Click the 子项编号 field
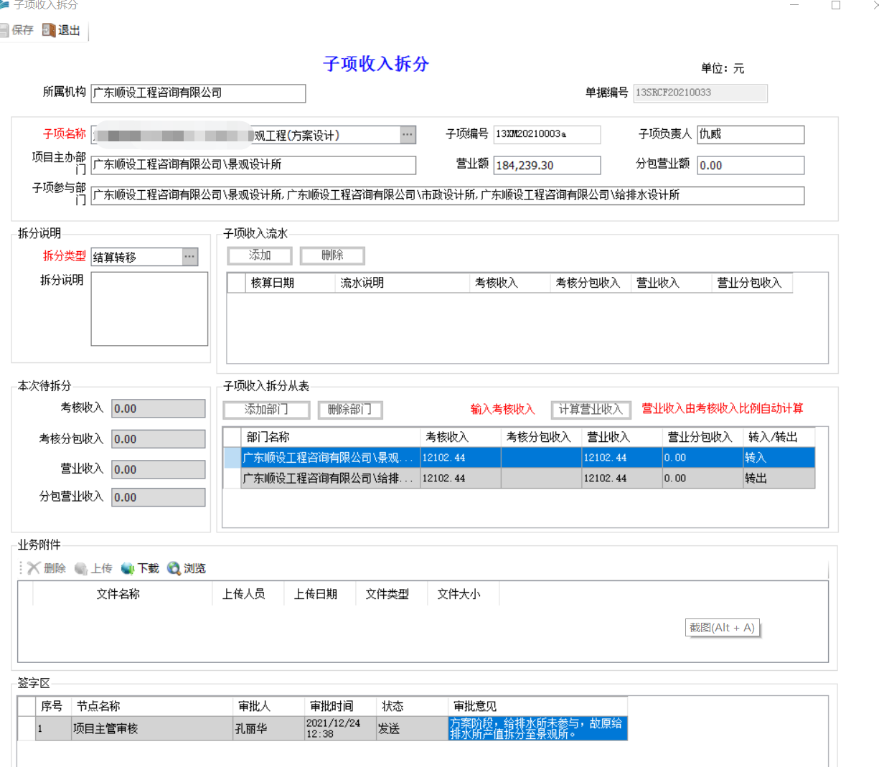 pyautogui.click(x=547, y=135)
